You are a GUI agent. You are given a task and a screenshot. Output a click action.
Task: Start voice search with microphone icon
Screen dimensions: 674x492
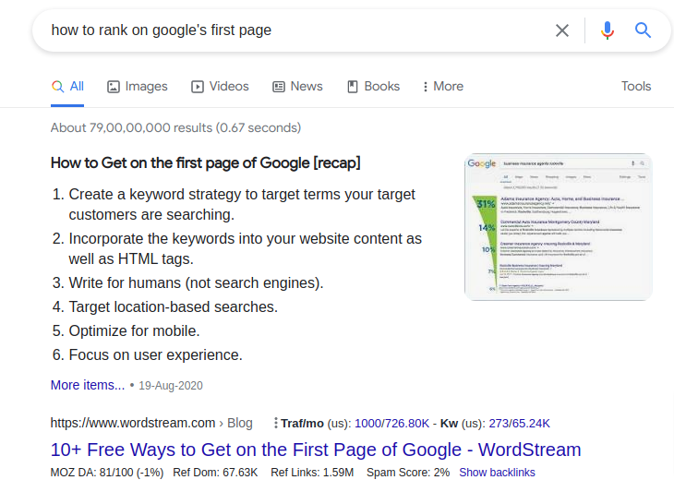608,30
